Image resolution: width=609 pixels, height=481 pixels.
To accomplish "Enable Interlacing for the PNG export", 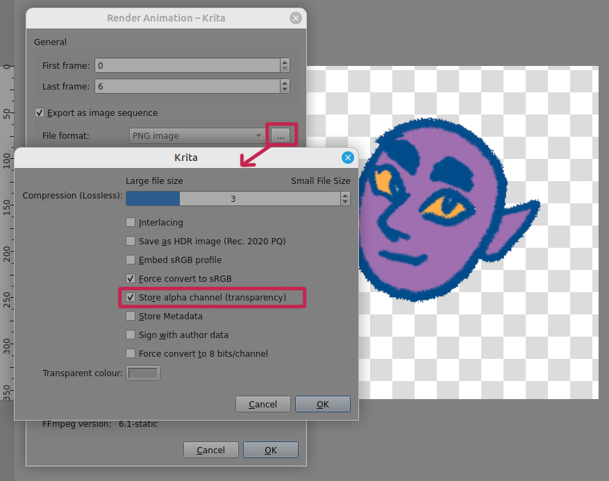I will [130, 222].
